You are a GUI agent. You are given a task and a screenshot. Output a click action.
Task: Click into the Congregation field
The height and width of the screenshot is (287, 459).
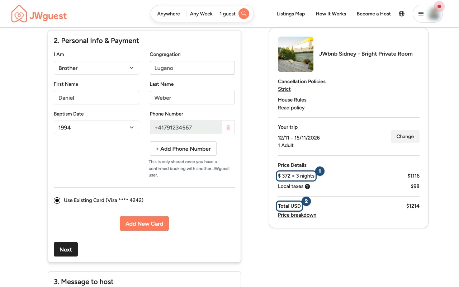pos(192,68)
